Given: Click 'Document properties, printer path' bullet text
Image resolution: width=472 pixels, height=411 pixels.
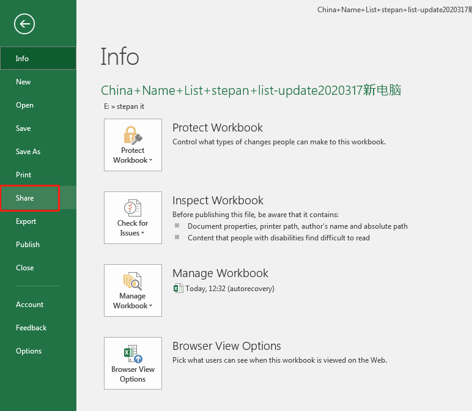Looking at the screenshot, I should (x=297, y=226).
